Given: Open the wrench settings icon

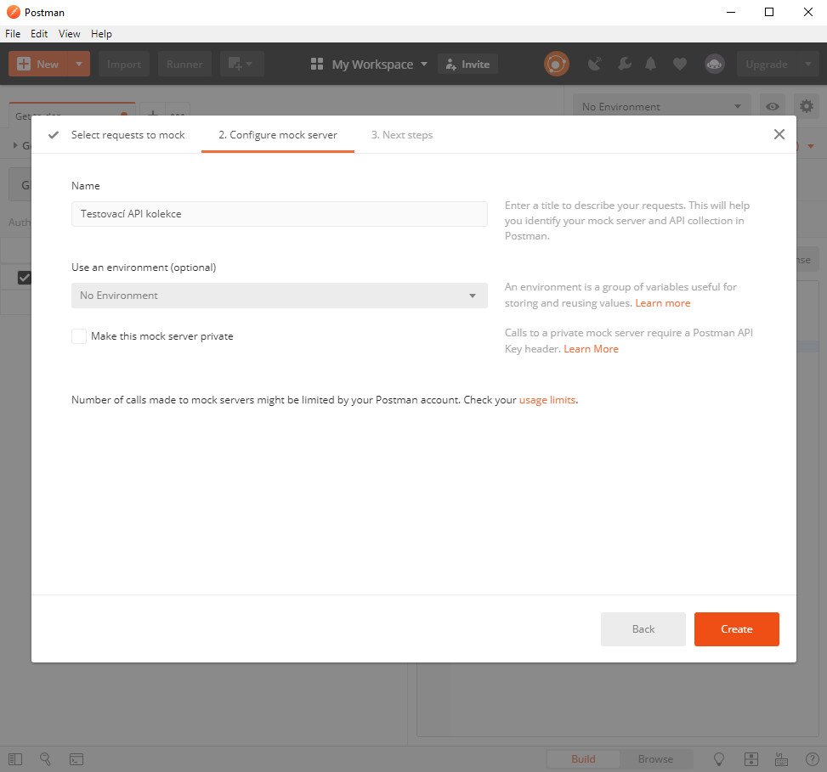Looking at the screenshot, I should tap(625, 65).
